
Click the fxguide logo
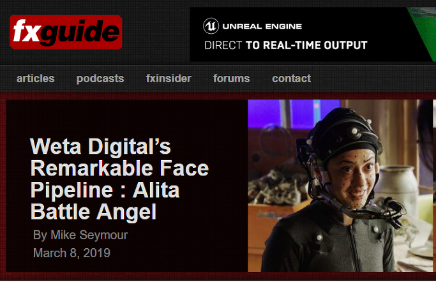pyautogui.click(x=66, y=33)
